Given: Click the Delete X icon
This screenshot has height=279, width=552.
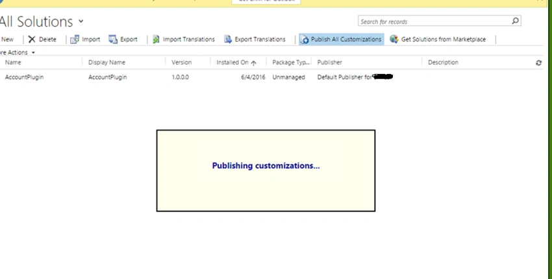Looking at the screenshot, I should coord(32,40).
